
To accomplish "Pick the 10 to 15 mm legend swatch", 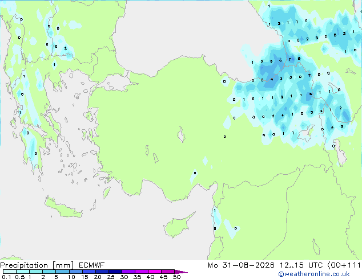I will click(76, 272).
